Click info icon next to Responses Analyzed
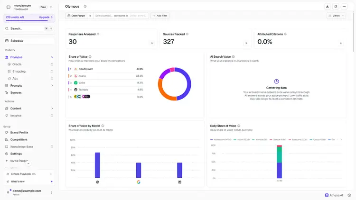 coord(98,34)
